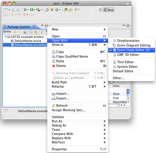Image resolution: width=156 pixels, height=153 pixels.
Task: Select Delete in the context menu
Action: click(77, 66)
